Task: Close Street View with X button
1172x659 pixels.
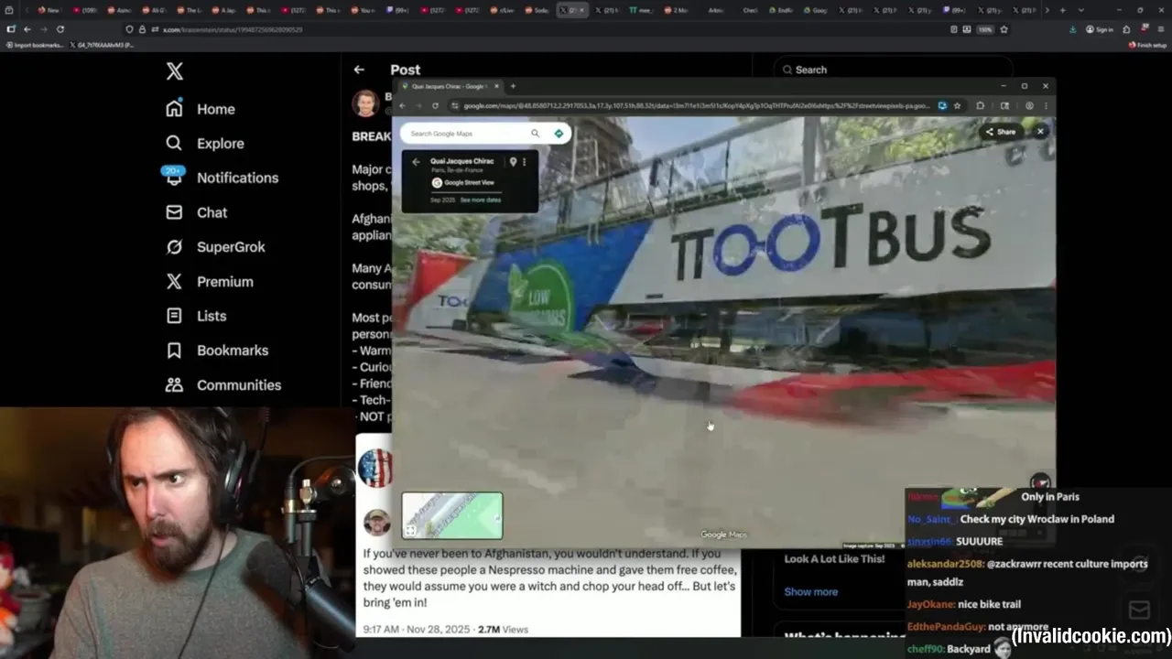Action: tap(1040, 132)
